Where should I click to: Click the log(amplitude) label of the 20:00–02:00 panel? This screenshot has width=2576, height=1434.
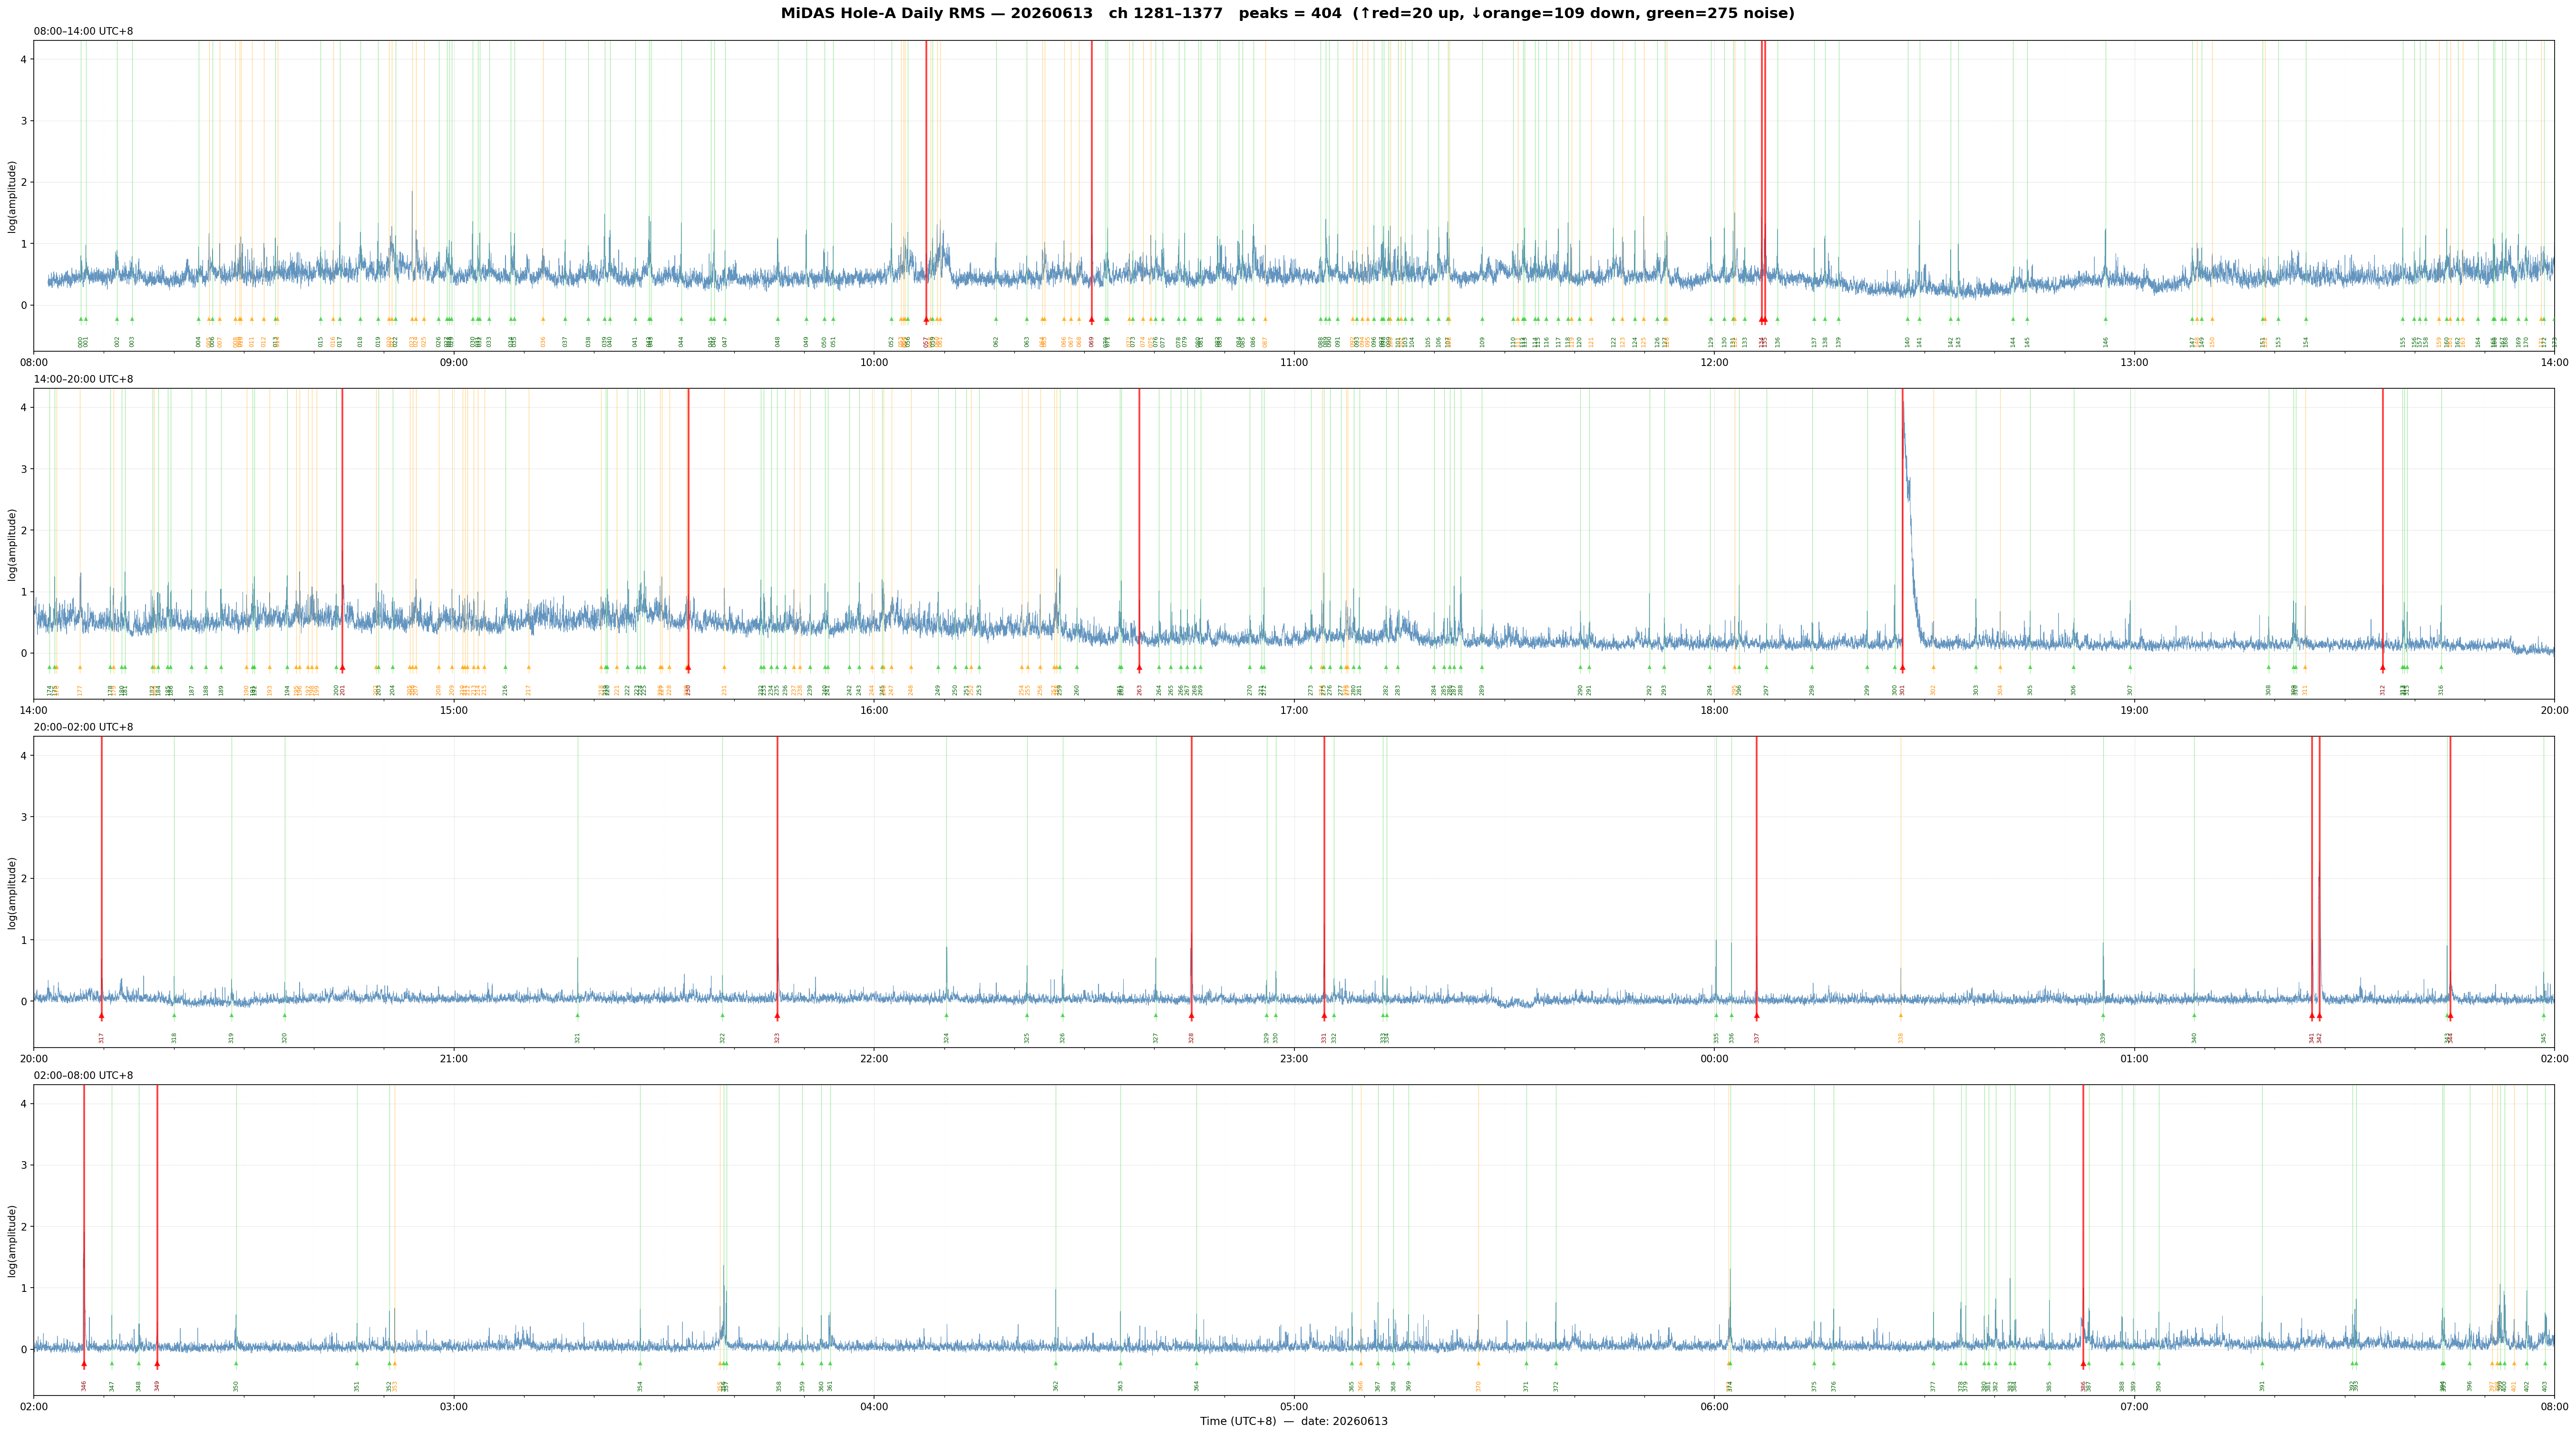click(12, 892)
